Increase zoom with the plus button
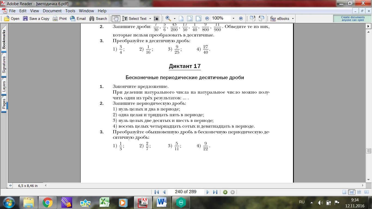372x209 pixels. (241, 19)
